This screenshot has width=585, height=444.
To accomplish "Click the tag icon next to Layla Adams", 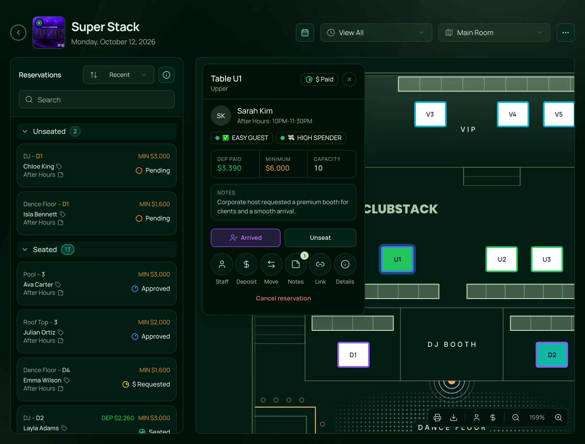I will (64, 428).
